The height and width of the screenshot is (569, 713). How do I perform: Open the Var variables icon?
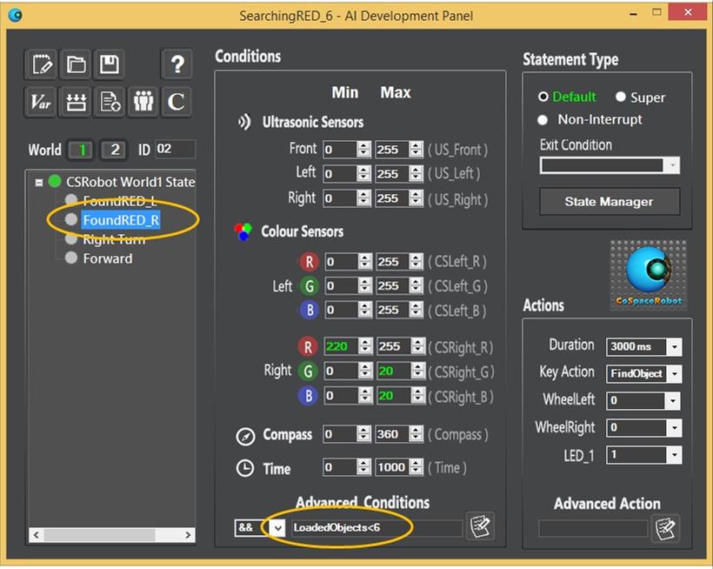click(x=42, y=102)
